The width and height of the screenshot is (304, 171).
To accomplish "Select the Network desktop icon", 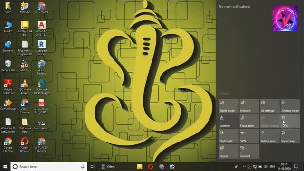I will coord(8,46).
